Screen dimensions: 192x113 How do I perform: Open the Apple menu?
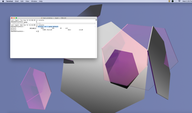tap(3, 1)
